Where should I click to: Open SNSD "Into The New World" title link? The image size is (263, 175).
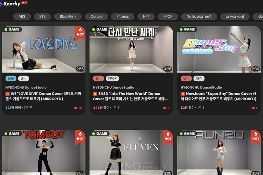[130, 96]
